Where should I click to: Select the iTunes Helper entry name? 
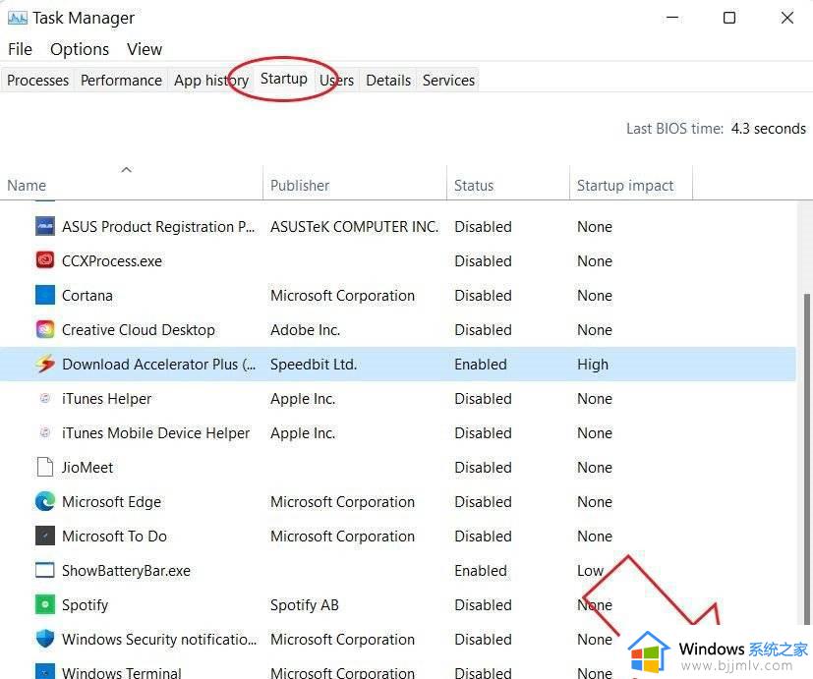[x=106, y=398]
